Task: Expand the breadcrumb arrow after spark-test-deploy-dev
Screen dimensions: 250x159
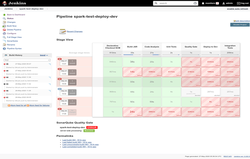Action: click(x=47, y=9)
